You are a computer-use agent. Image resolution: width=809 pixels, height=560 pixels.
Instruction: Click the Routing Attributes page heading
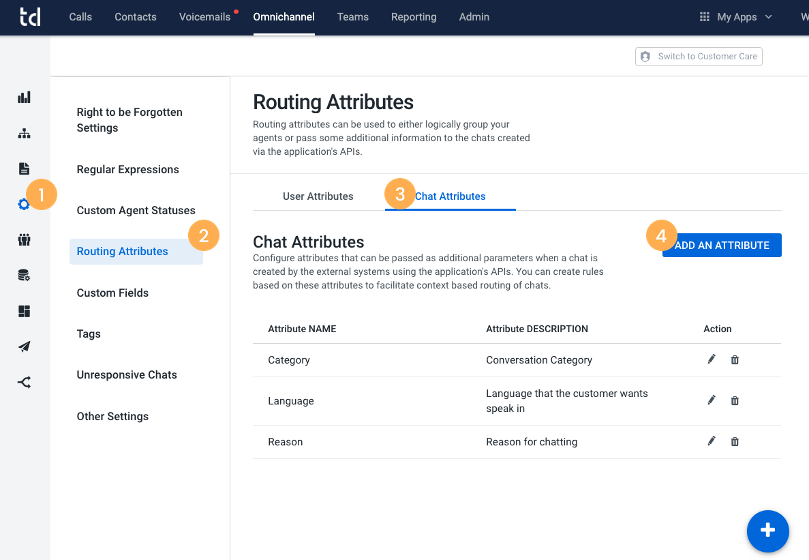pos(333,102)
